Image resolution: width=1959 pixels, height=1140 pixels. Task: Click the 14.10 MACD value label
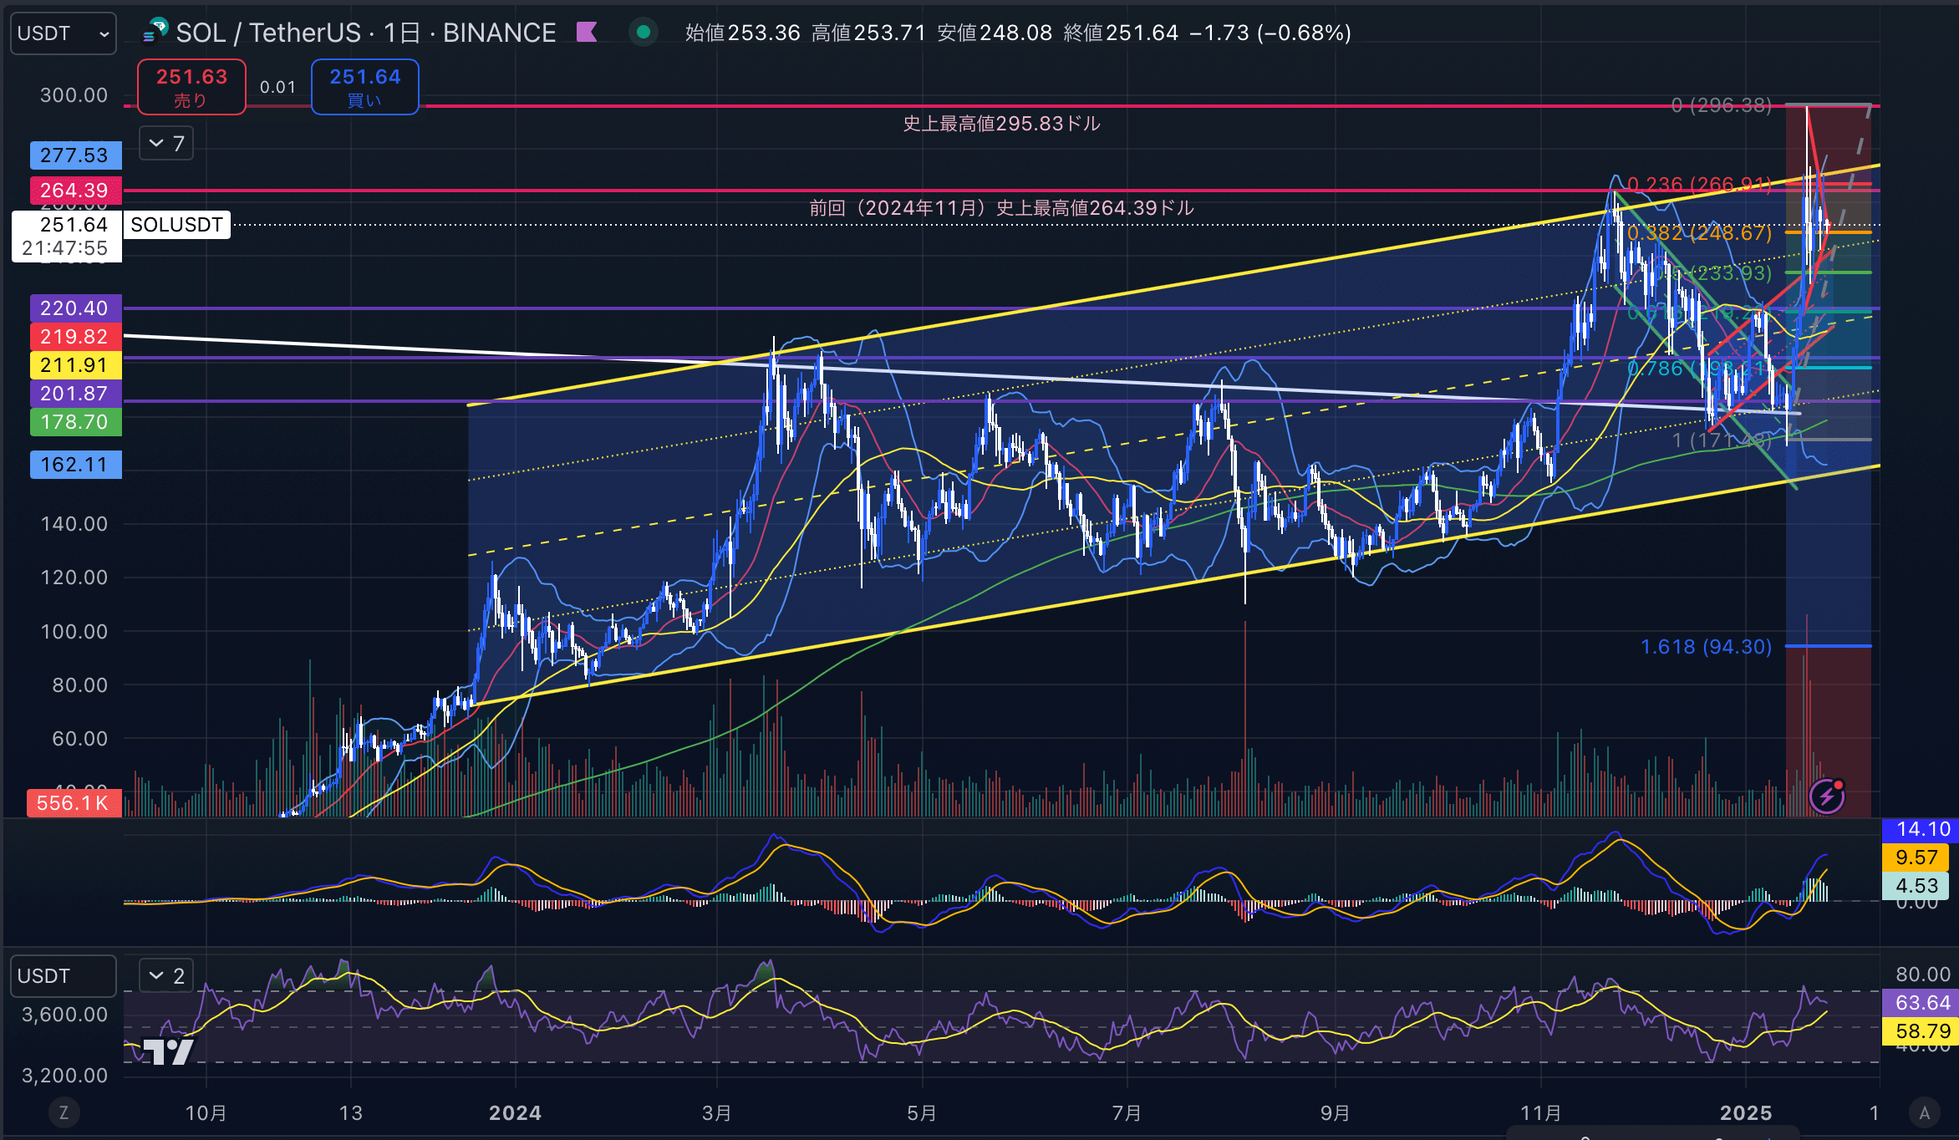click(x=1921, y=829)
